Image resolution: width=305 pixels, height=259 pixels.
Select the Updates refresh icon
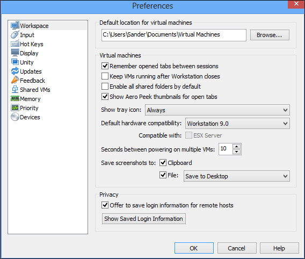click(15, 71)
